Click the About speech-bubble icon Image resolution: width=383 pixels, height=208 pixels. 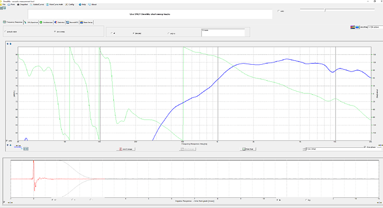click(x=89, y=4)
